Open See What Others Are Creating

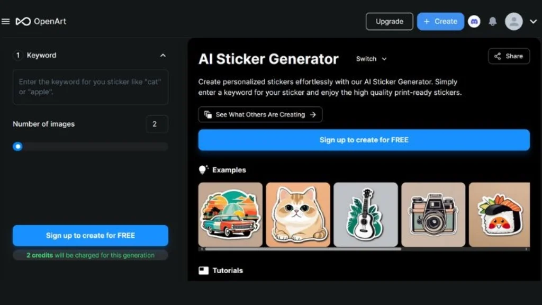[x=260, y=114]
